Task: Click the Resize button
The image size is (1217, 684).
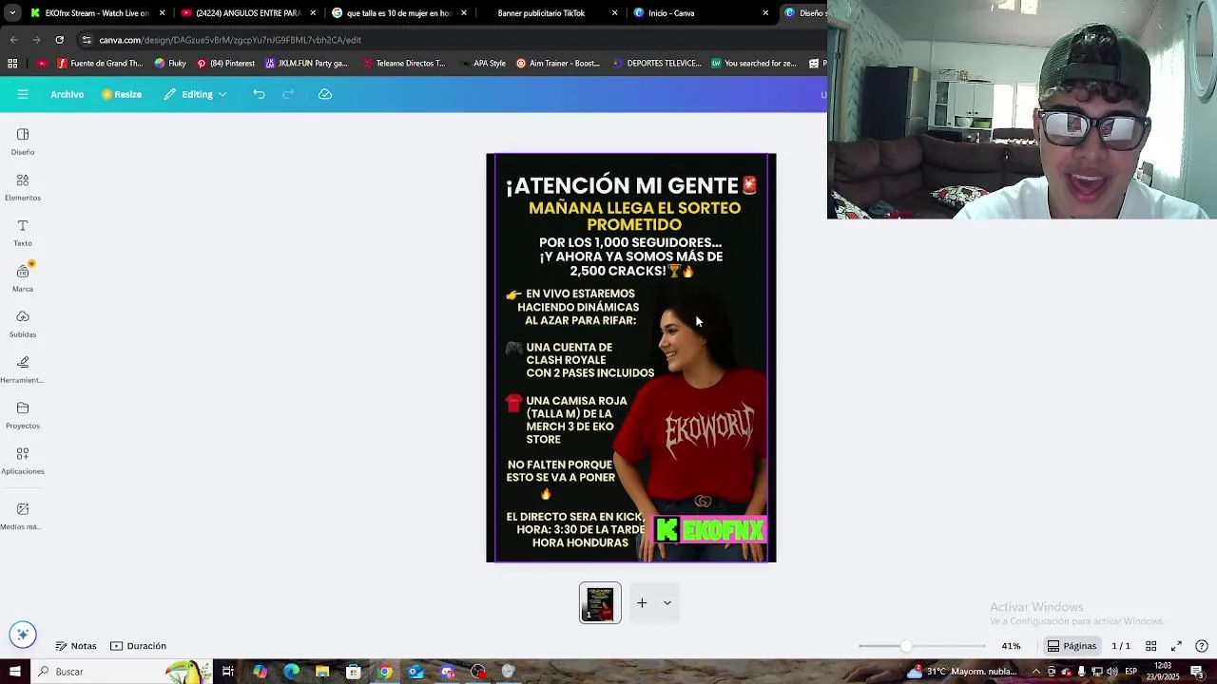Action: [122, 94]
